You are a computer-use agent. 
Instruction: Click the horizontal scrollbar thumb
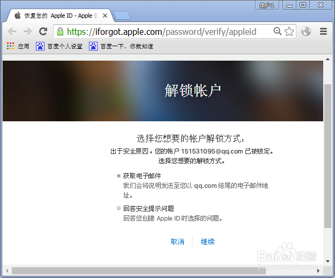pyautogui.click(x=139, y=270)
